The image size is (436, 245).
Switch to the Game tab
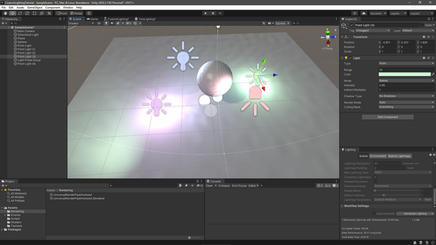(92, 19)
